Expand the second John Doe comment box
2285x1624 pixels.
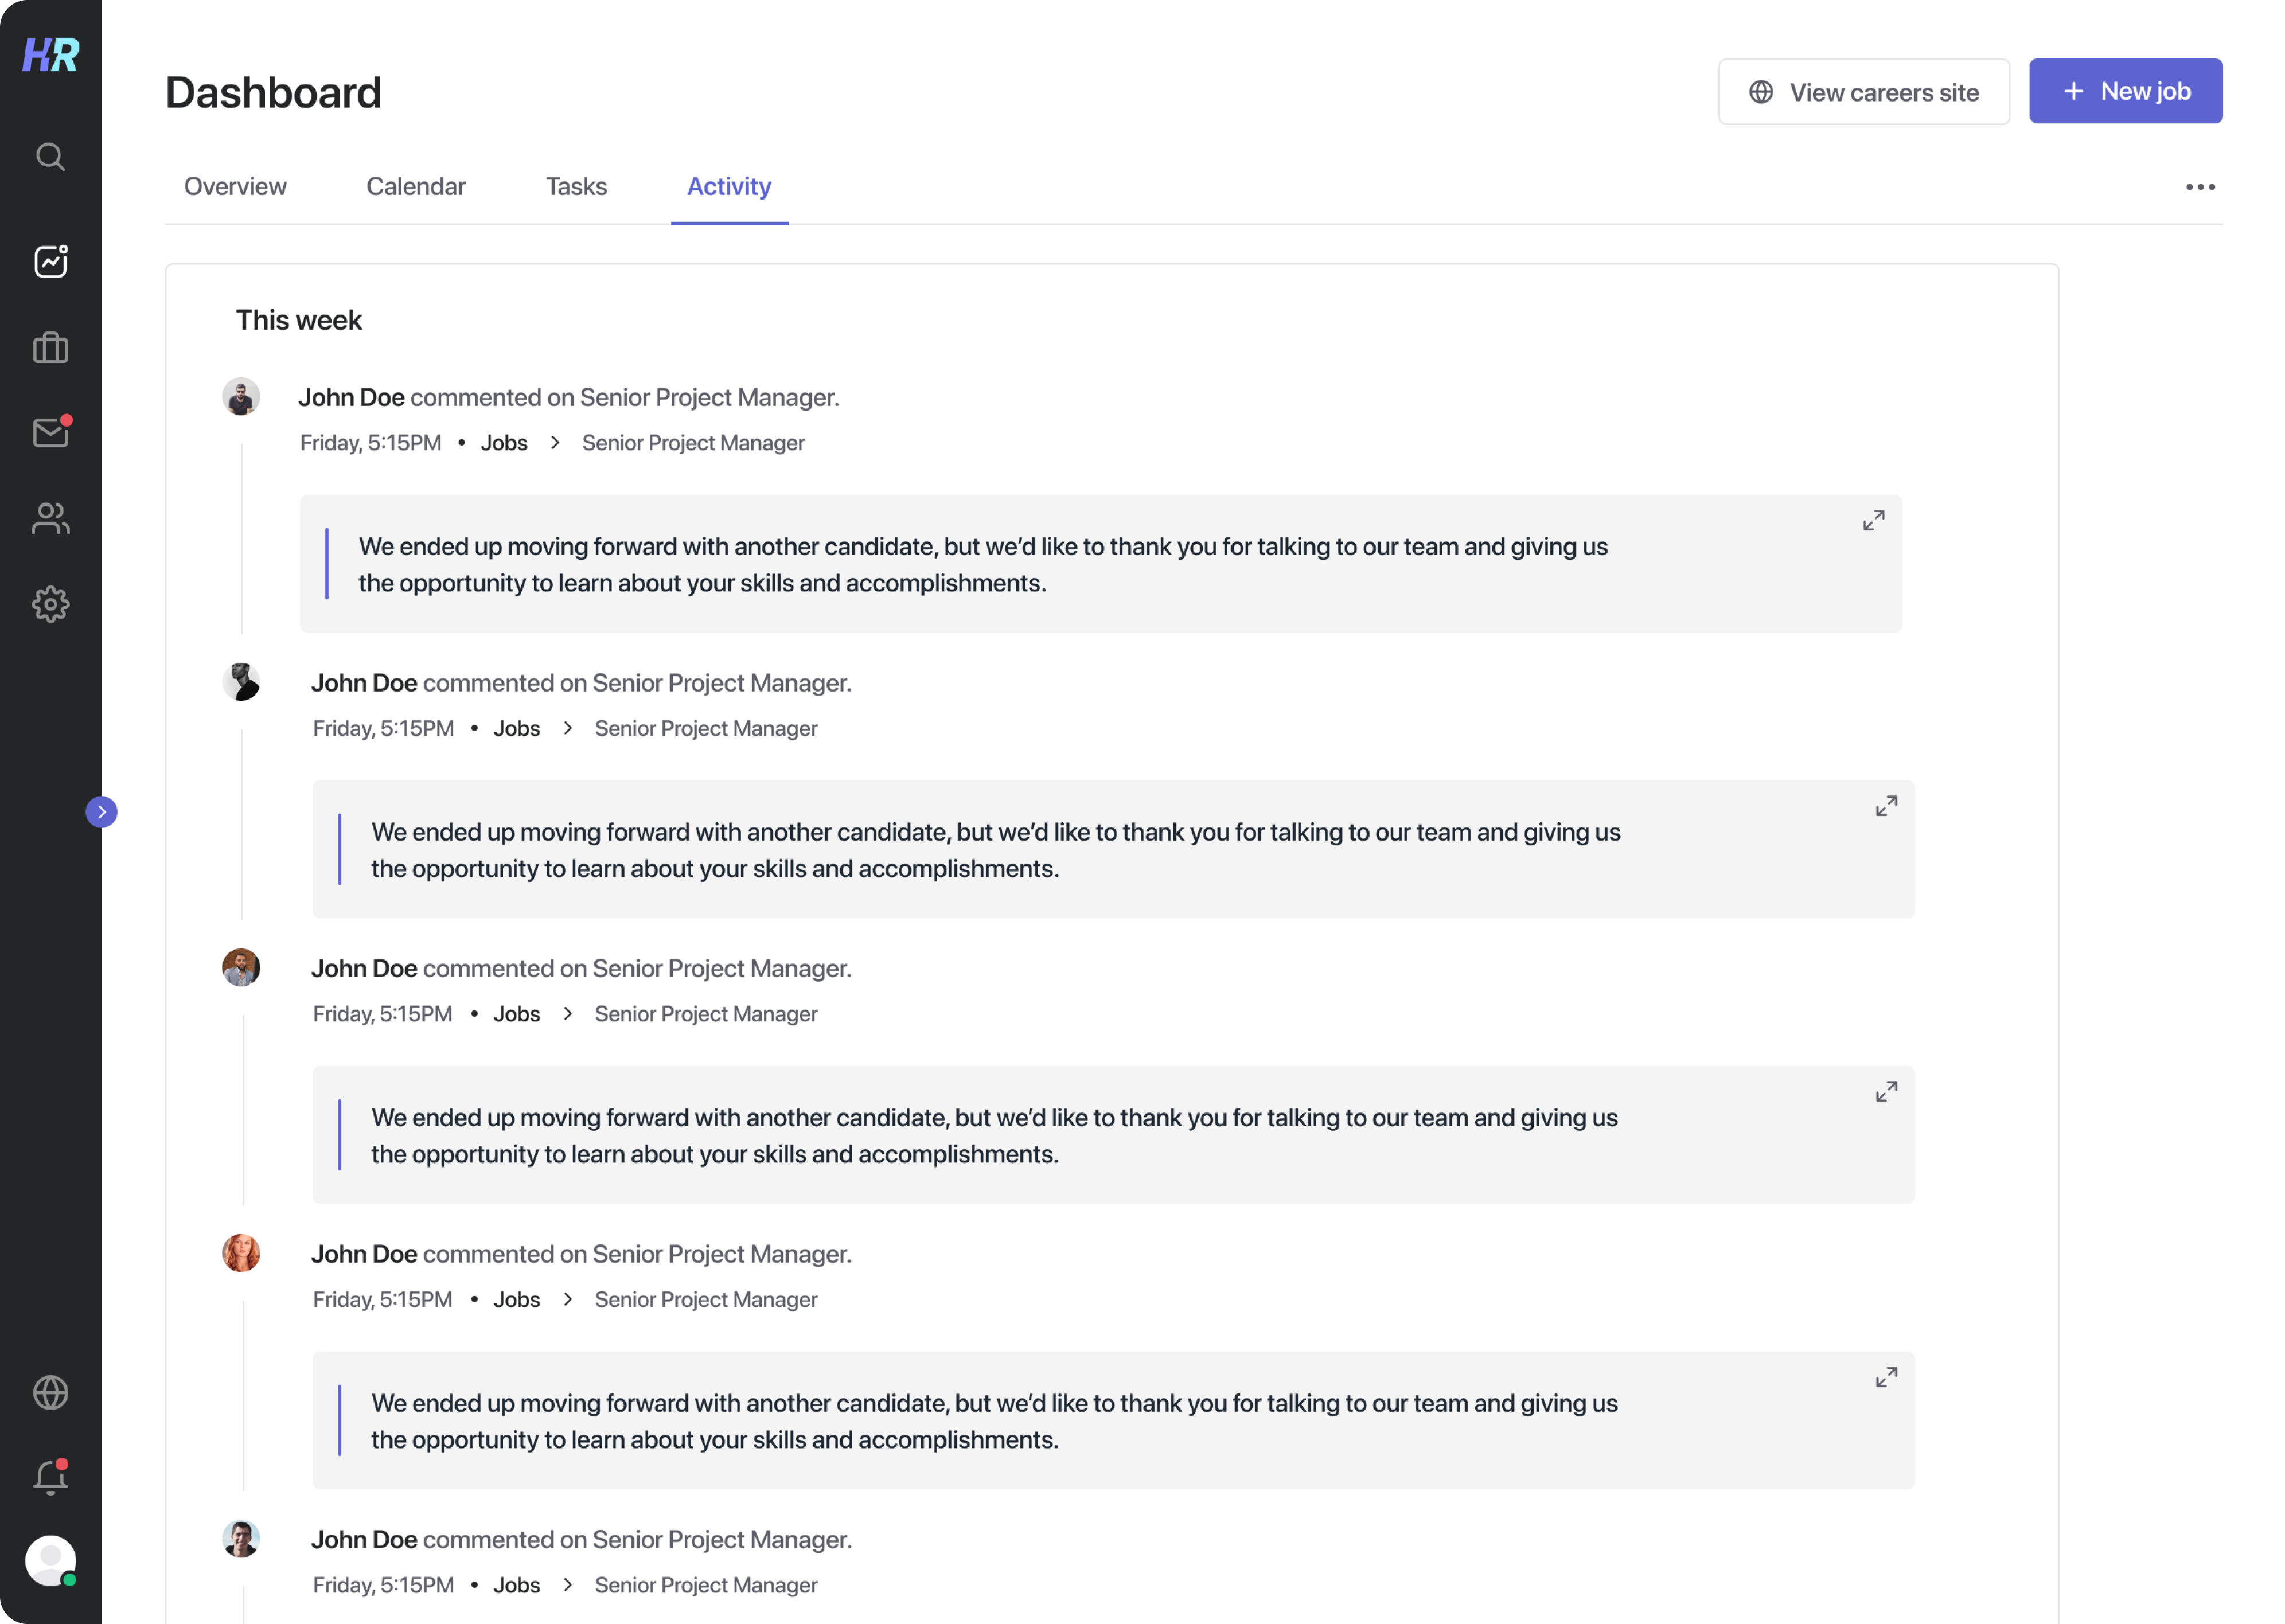(1886, 805)
